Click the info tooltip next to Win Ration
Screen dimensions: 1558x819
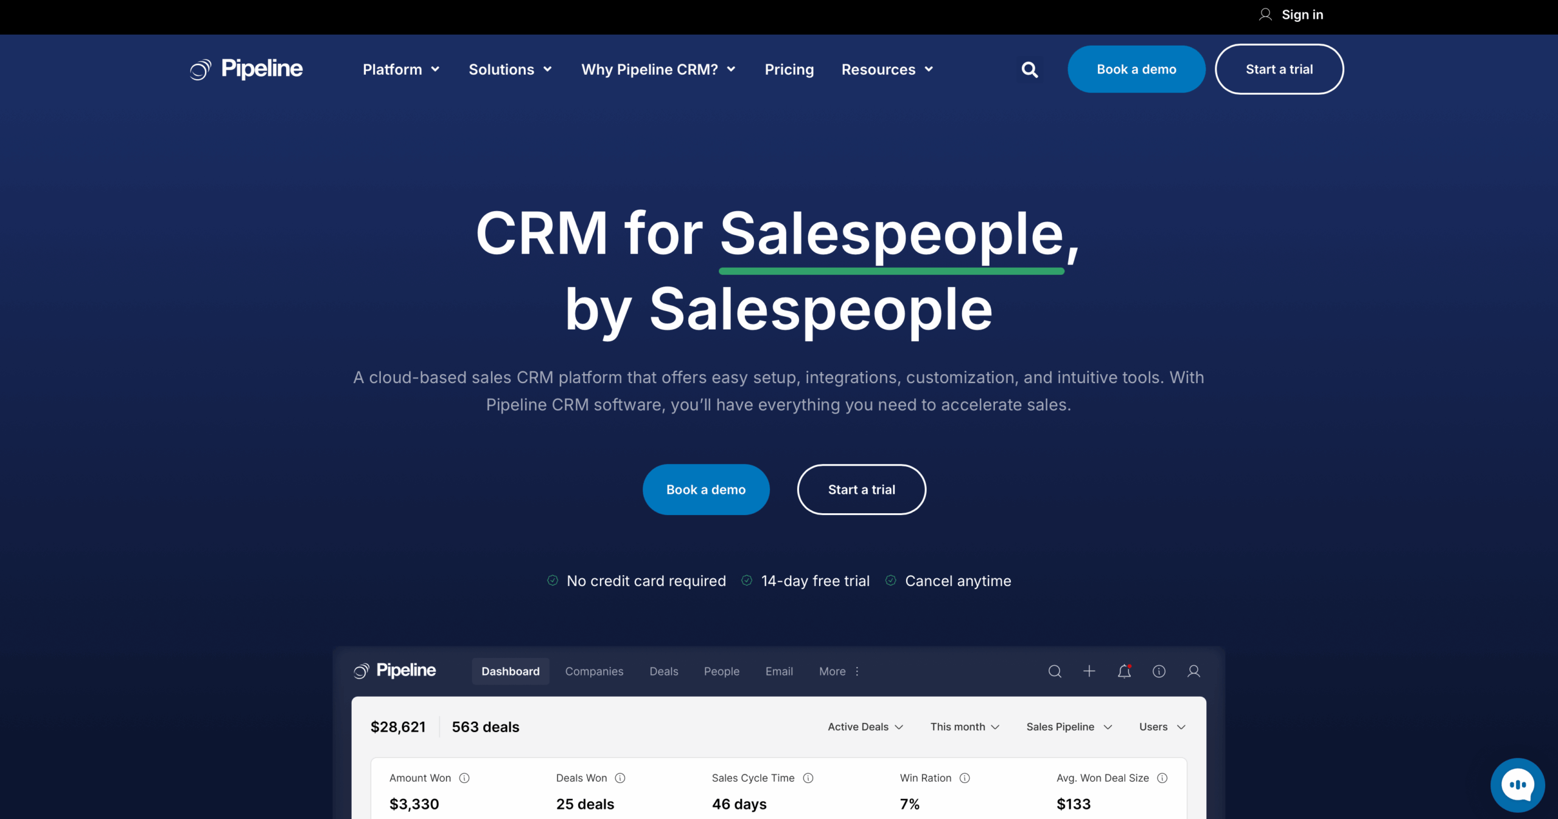click(x=965, y=778)
